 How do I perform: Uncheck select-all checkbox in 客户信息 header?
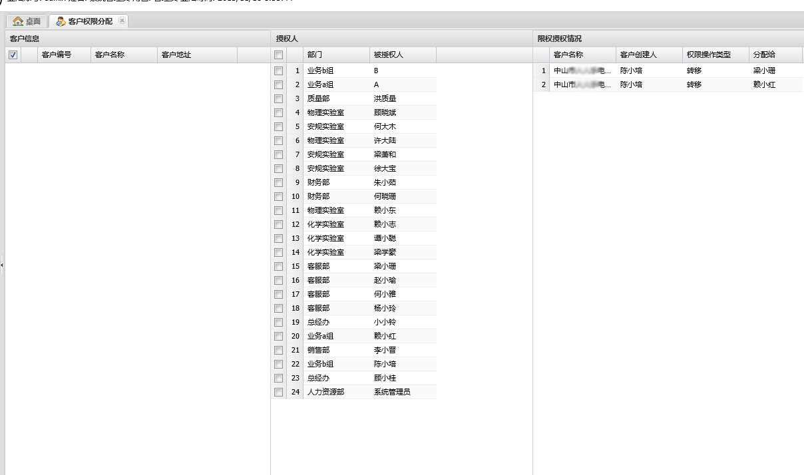coord(13,55)
